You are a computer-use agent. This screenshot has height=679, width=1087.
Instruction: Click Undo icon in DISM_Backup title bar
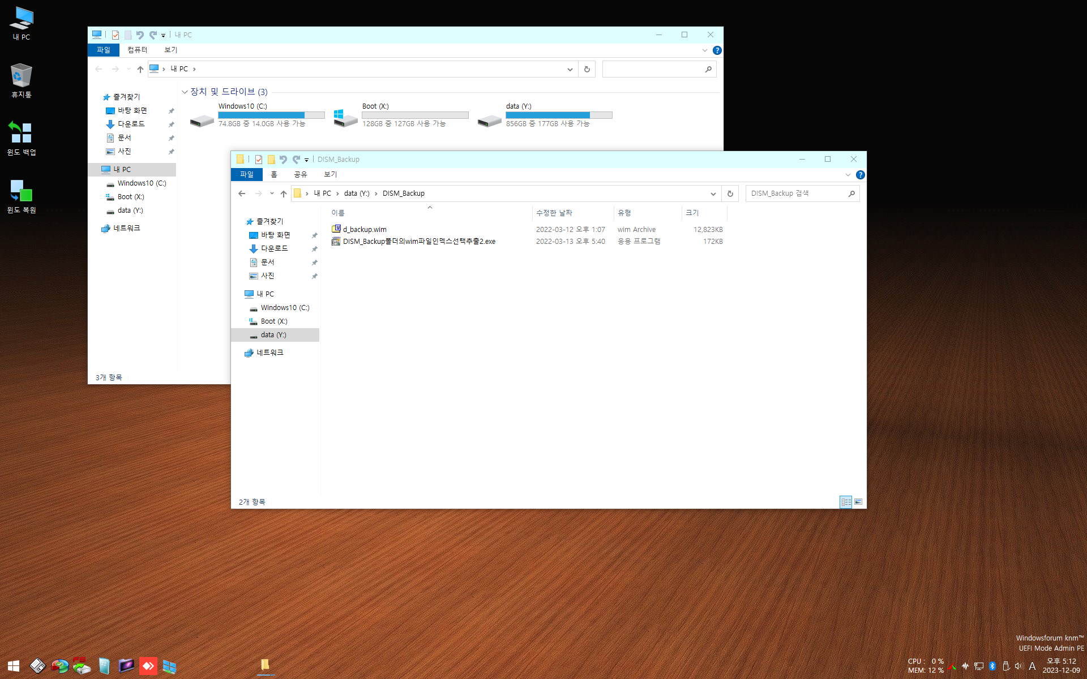tap(283, 160)
